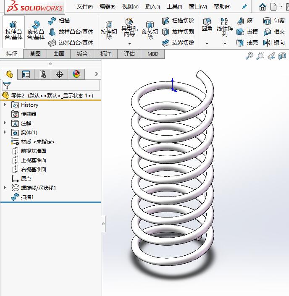This screenshot has width=289, height=296.
Task: Open the 异型孔向导 dropdown arrow
Action: tap(129, 44)
